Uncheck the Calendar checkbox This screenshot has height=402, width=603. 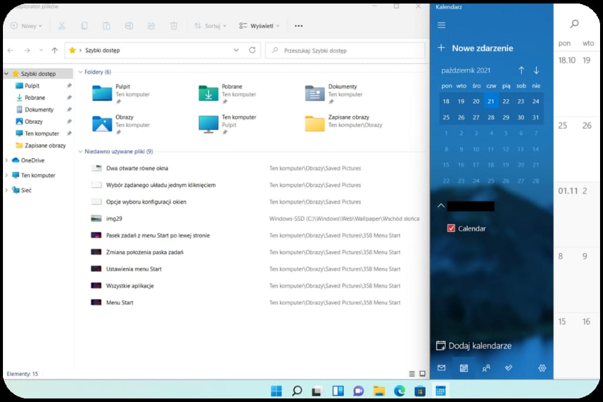point(451,228)
